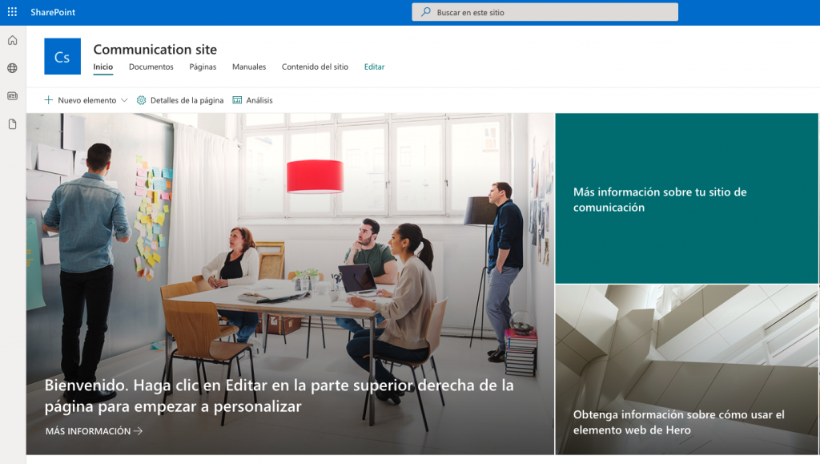This screenshot has width=820, height=464.
Task: Click Editar in the site navigation
Action: click(374, 67)
